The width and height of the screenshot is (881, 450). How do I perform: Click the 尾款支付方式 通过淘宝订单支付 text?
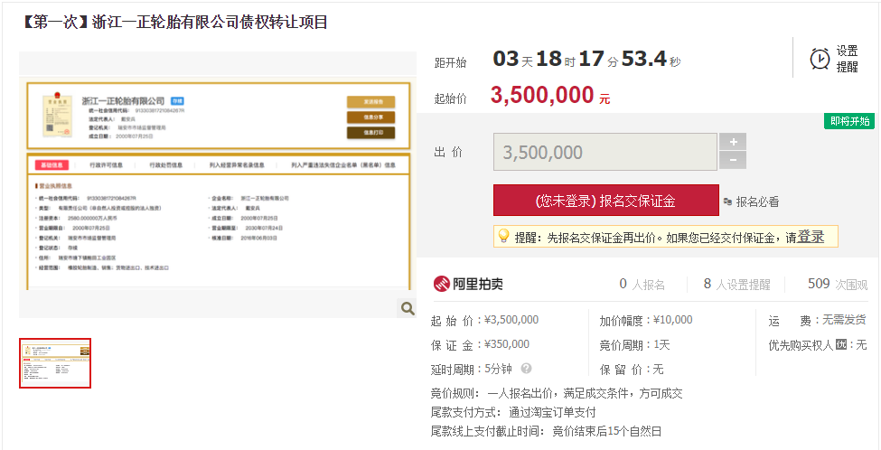[513, 412]
